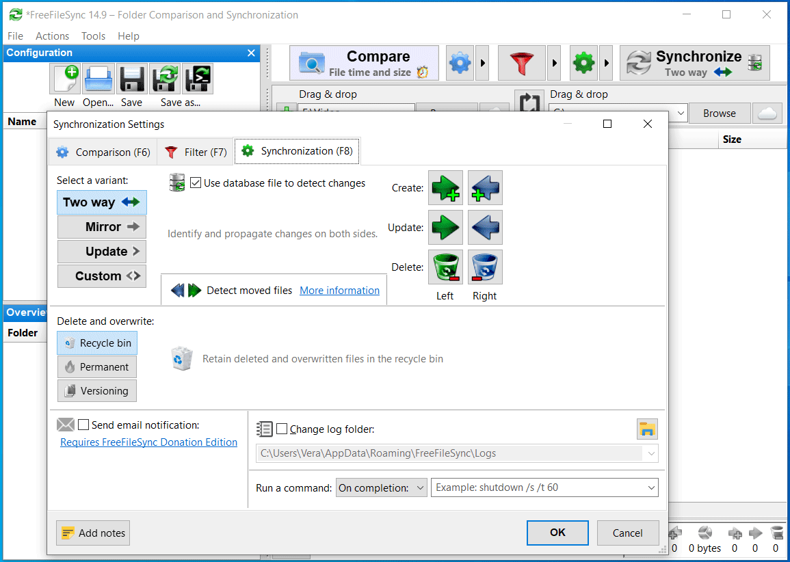Click the Synchronize Two way button
This screenshot has width=790, height=562.
tap(694, 63)
